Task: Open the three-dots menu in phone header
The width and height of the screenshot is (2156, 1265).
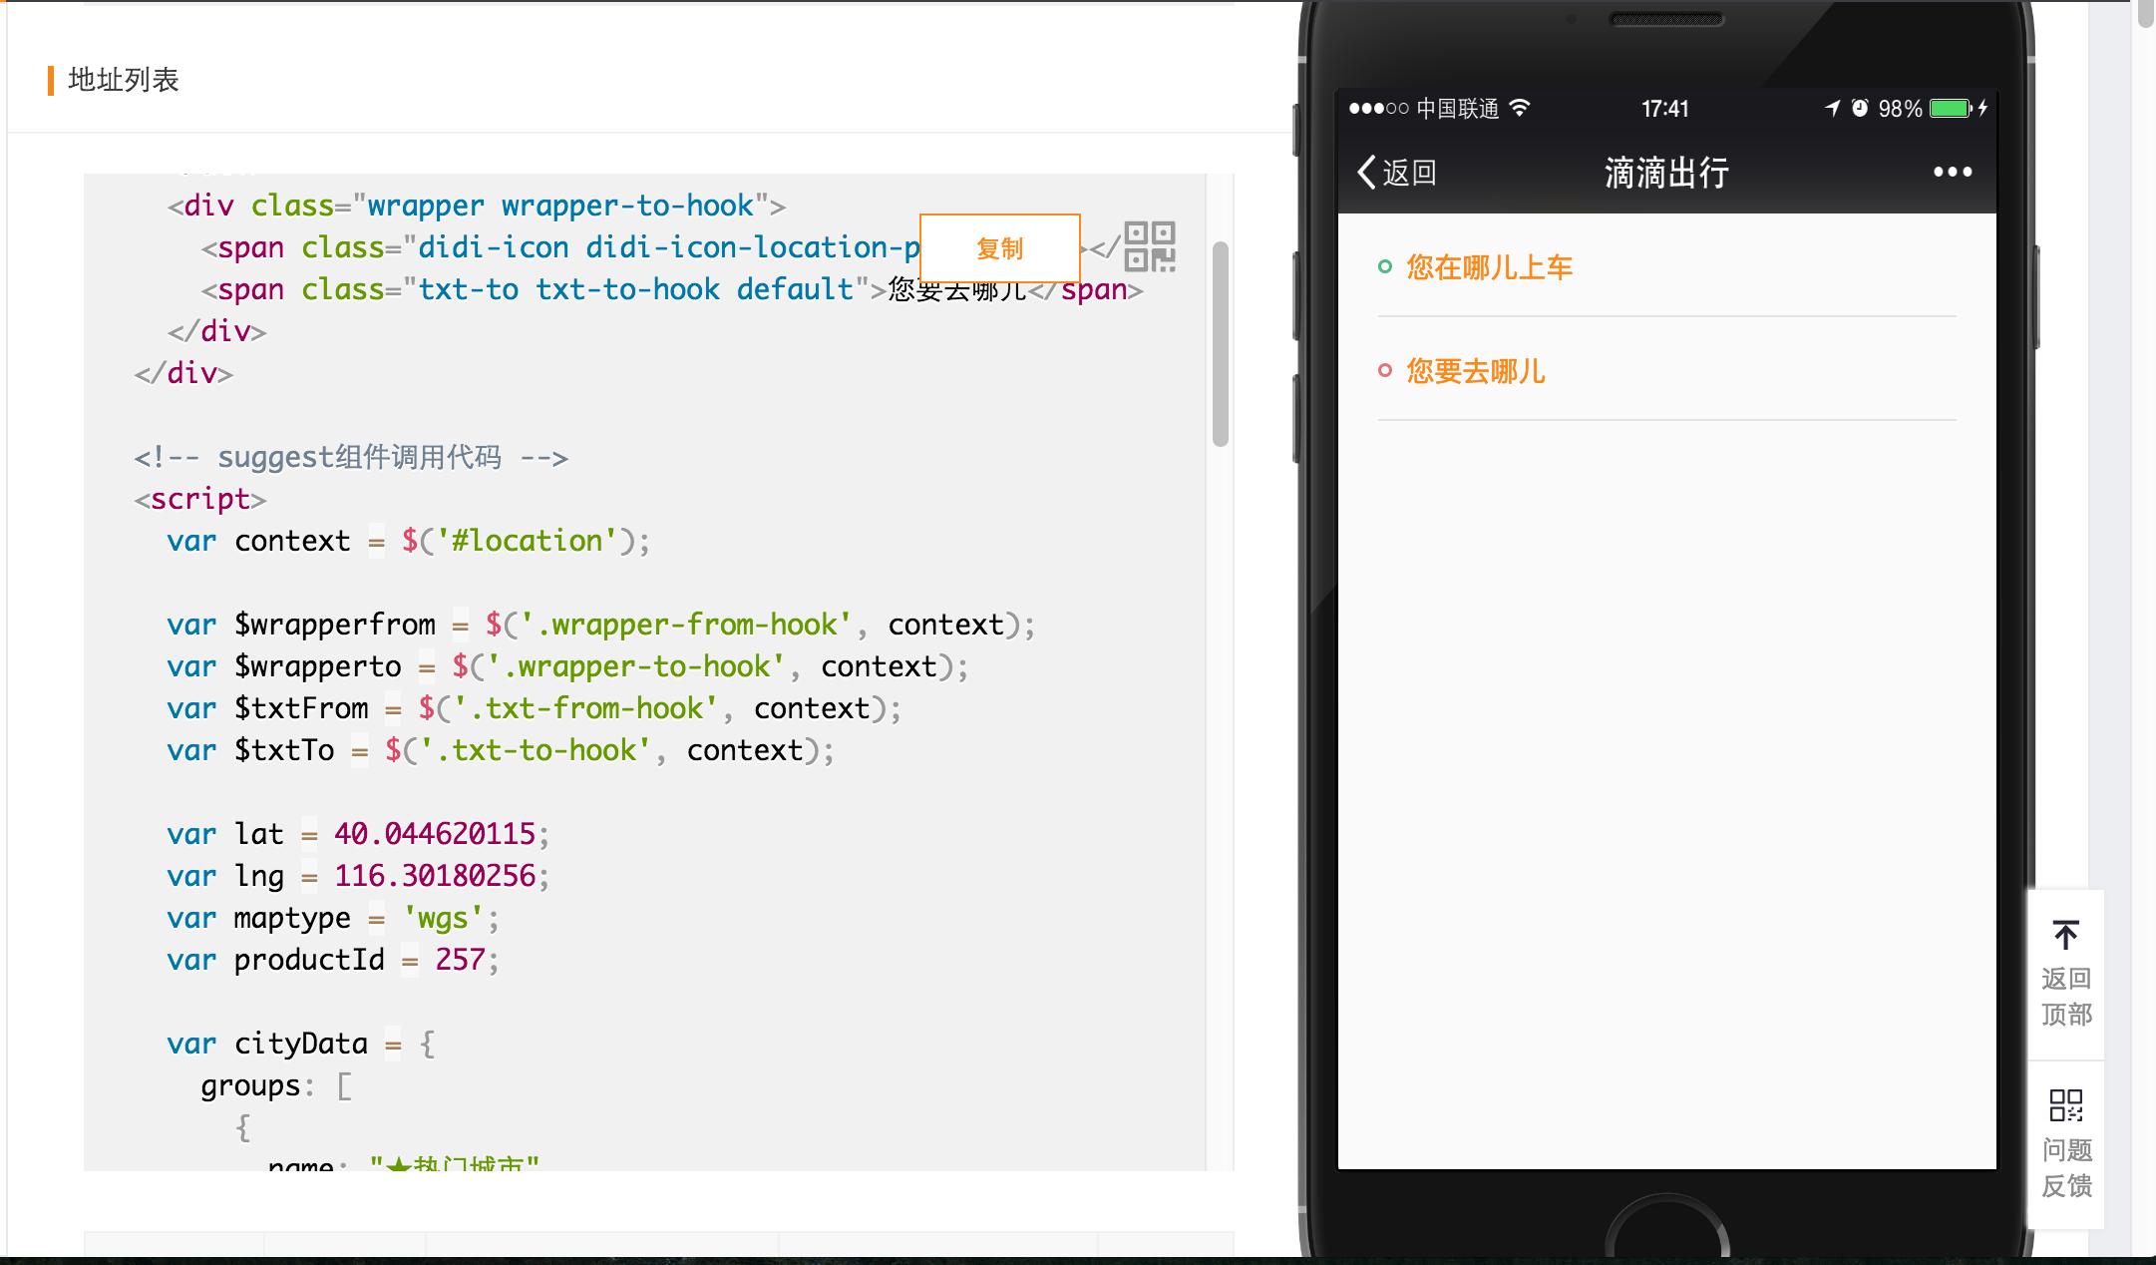Action: [1952, 172]
